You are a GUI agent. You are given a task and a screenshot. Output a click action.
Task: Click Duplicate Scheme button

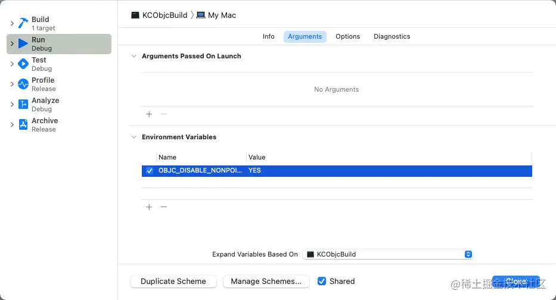[x=173, y=282]
